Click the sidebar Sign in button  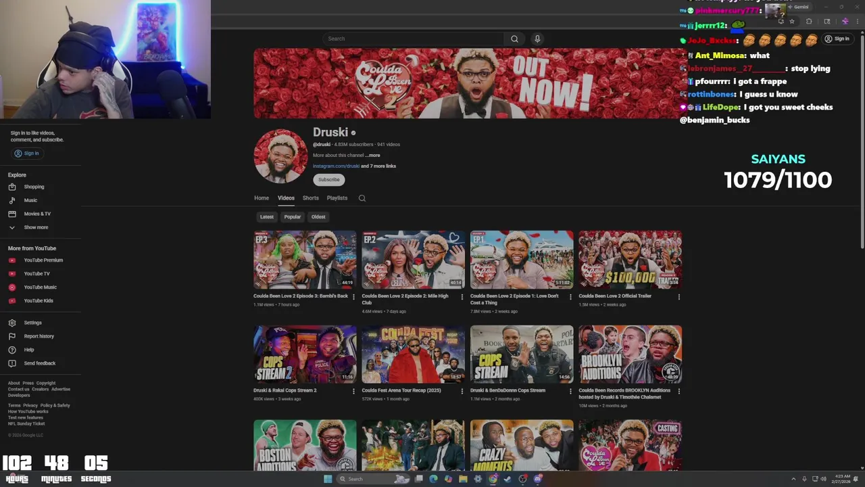click(27, 154)
